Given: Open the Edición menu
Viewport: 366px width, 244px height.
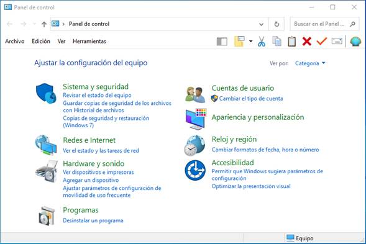Looking at the screenshot, I should point(41,42).
